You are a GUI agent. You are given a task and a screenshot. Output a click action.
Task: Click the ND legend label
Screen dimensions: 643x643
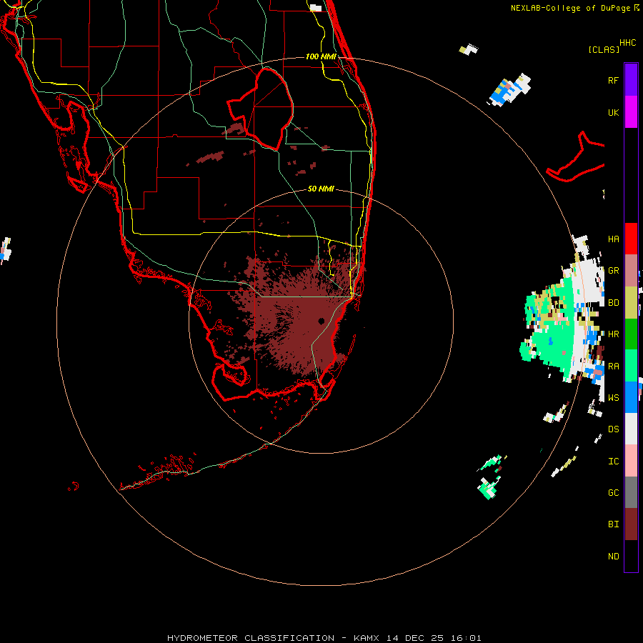(613, 556)
